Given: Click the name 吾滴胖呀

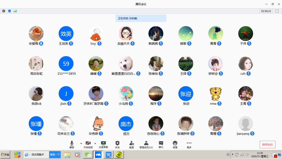Looking at the screenshot, I should (x=183, y=134).
